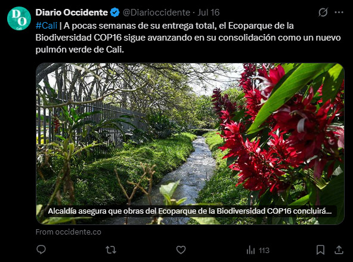Open the tweet via the Jul 16 date
This screenshot has width=353, height=262.
(x=209, y=13)
